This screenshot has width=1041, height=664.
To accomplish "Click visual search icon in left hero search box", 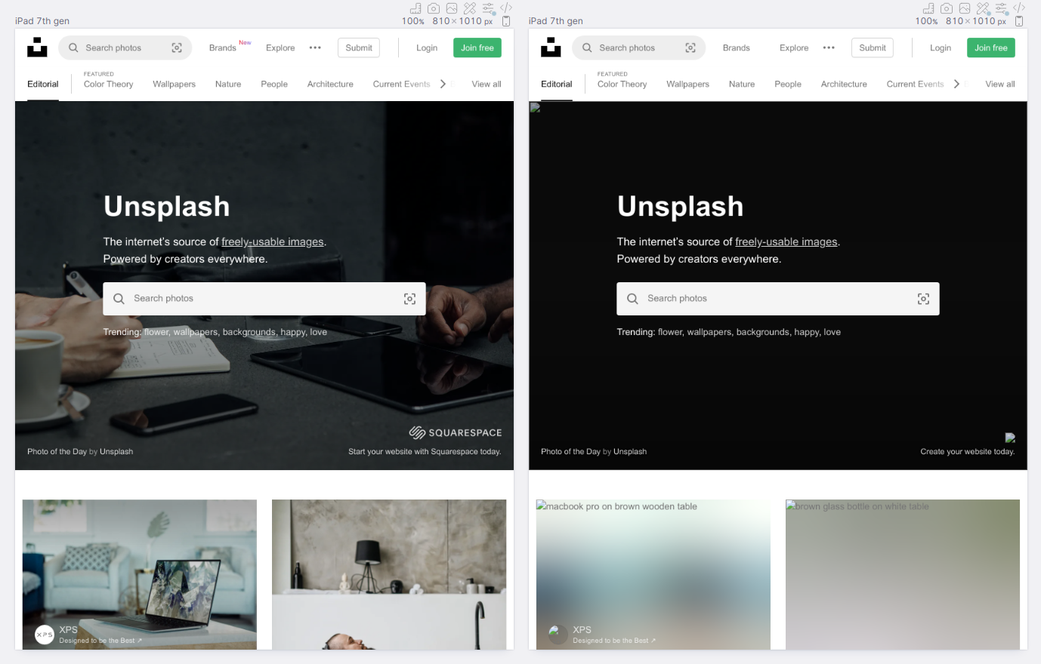I will (x=409, y=299).
